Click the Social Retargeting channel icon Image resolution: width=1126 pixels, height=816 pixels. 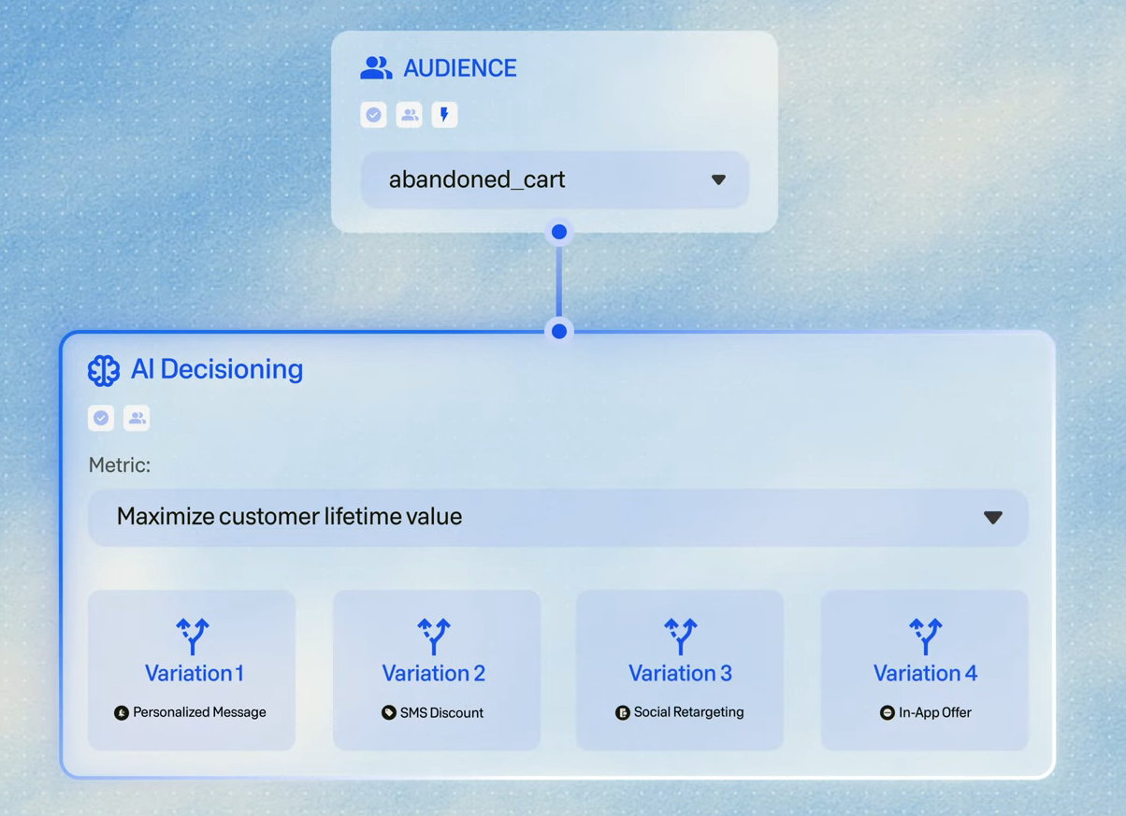[x=623, y=713]
